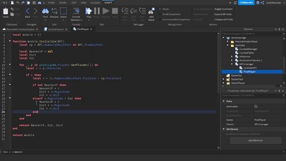
Task: Select the On All Exceptions radio button
Action: [160, 14]
